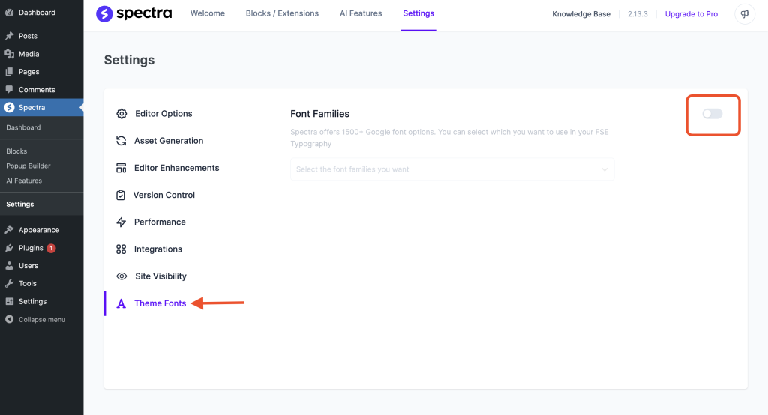Click the Site Visibility eye icon
This screenshot has height=415, width=768.
point(121,276)
